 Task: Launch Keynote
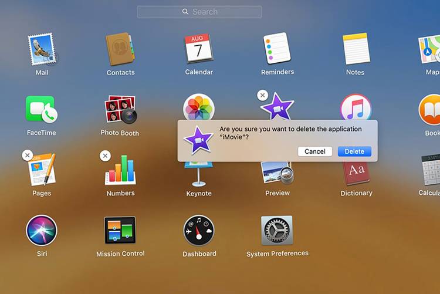tap(199, 174)
